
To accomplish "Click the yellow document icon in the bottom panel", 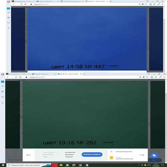I will tap(111, 158).
